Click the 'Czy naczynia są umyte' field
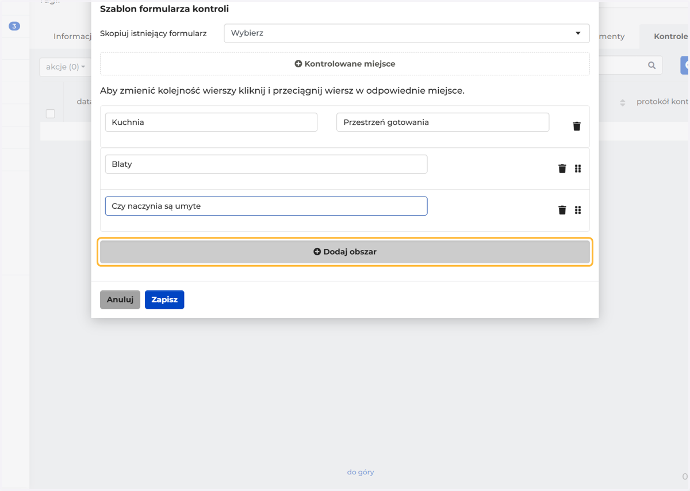 pos(266,206)
